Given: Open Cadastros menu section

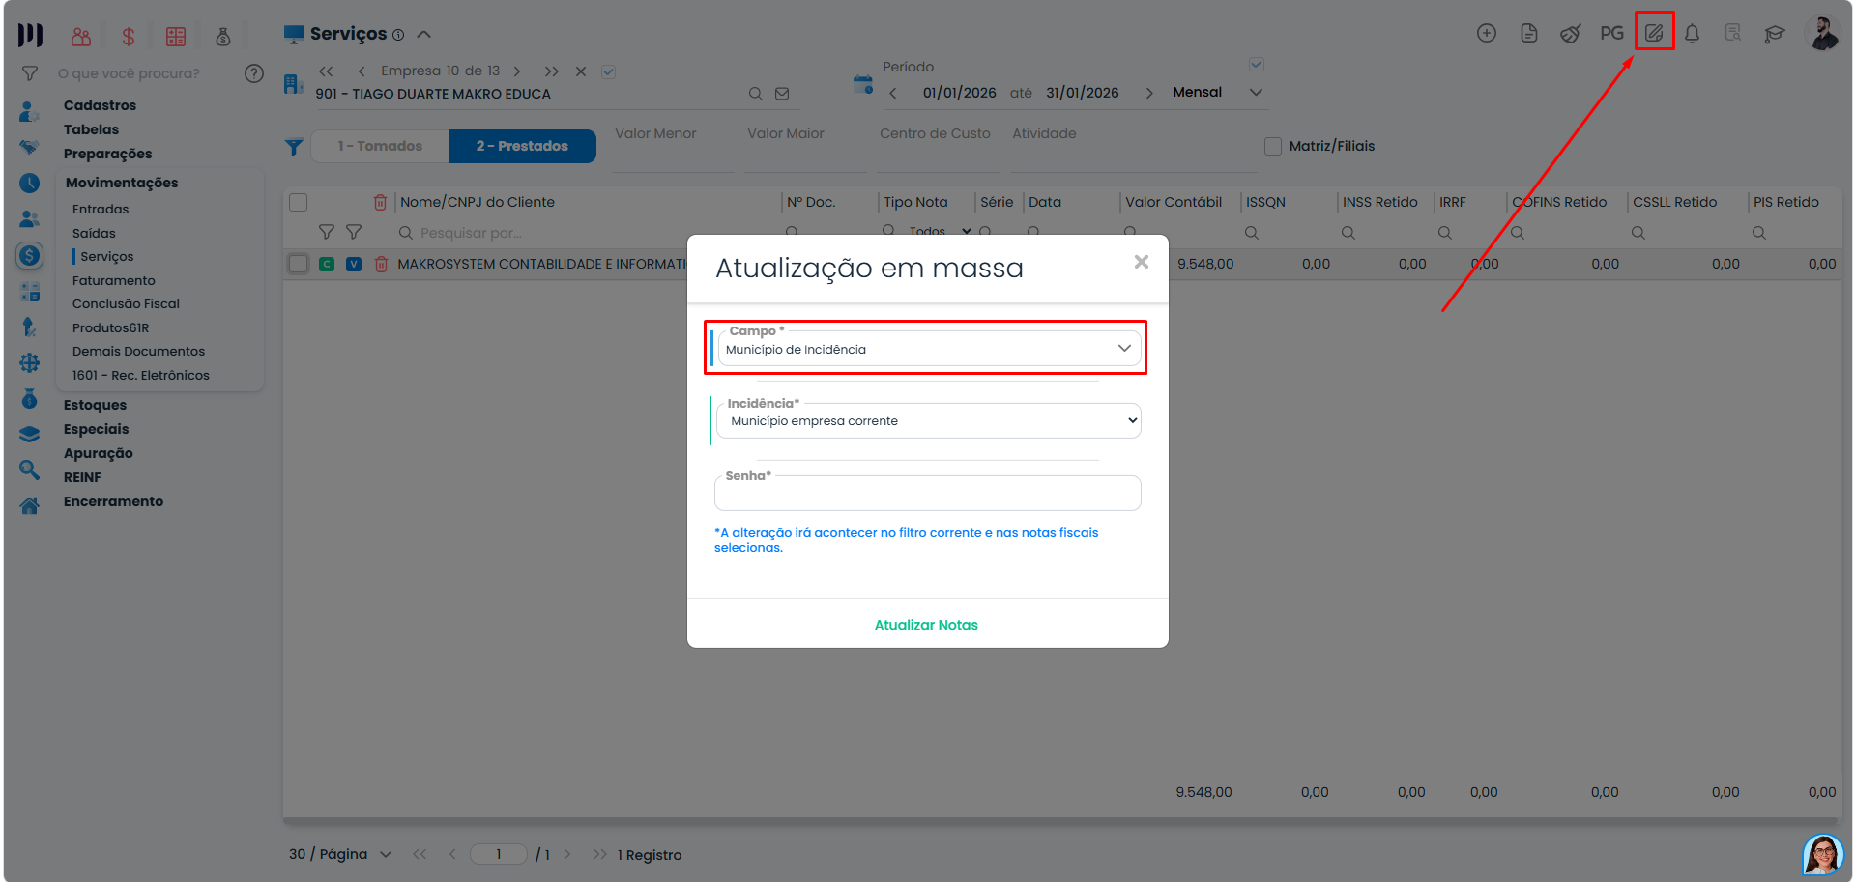Looking at the screenshot, I should (100, 105).
